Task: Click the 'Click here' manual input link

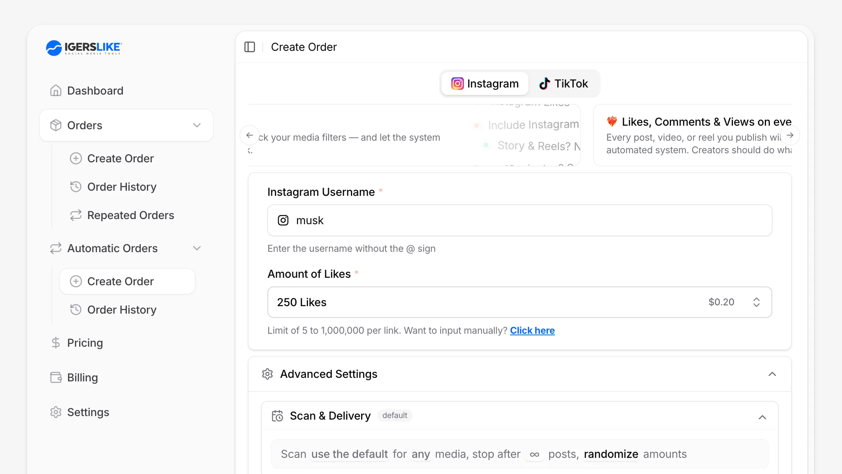Action: (532, 331)
